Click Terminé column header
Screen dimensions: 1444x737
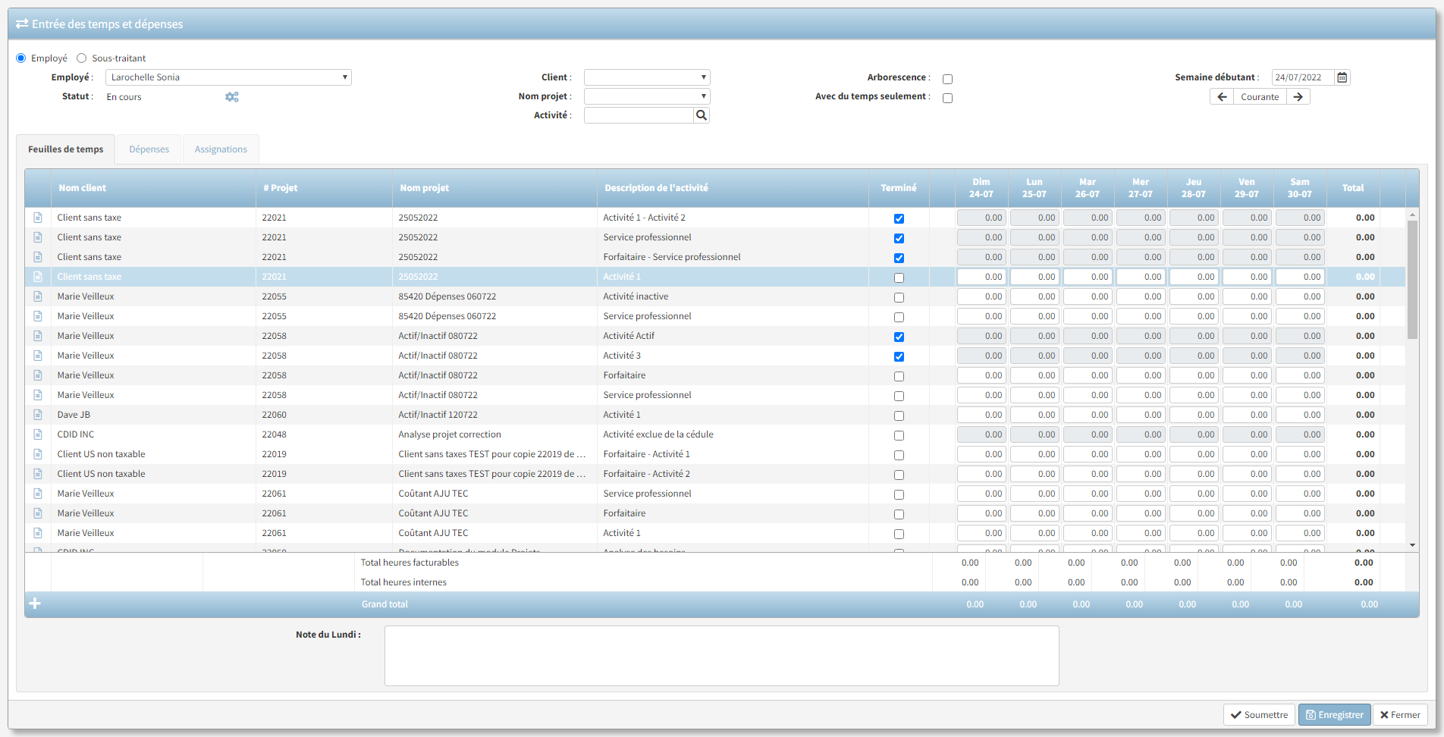(x=899, y=188)
